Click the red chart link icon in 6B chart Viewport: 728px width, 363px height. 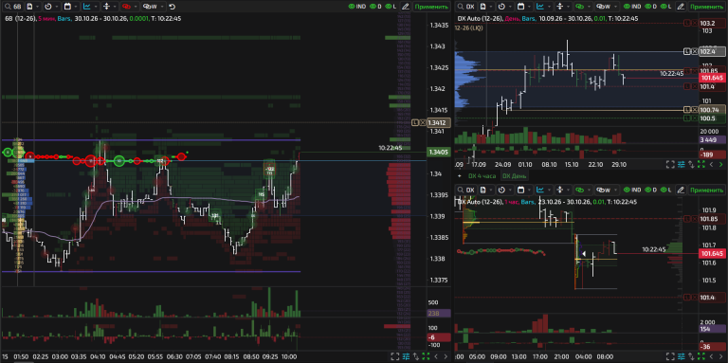pyautogui.click(x=126, y=7)
